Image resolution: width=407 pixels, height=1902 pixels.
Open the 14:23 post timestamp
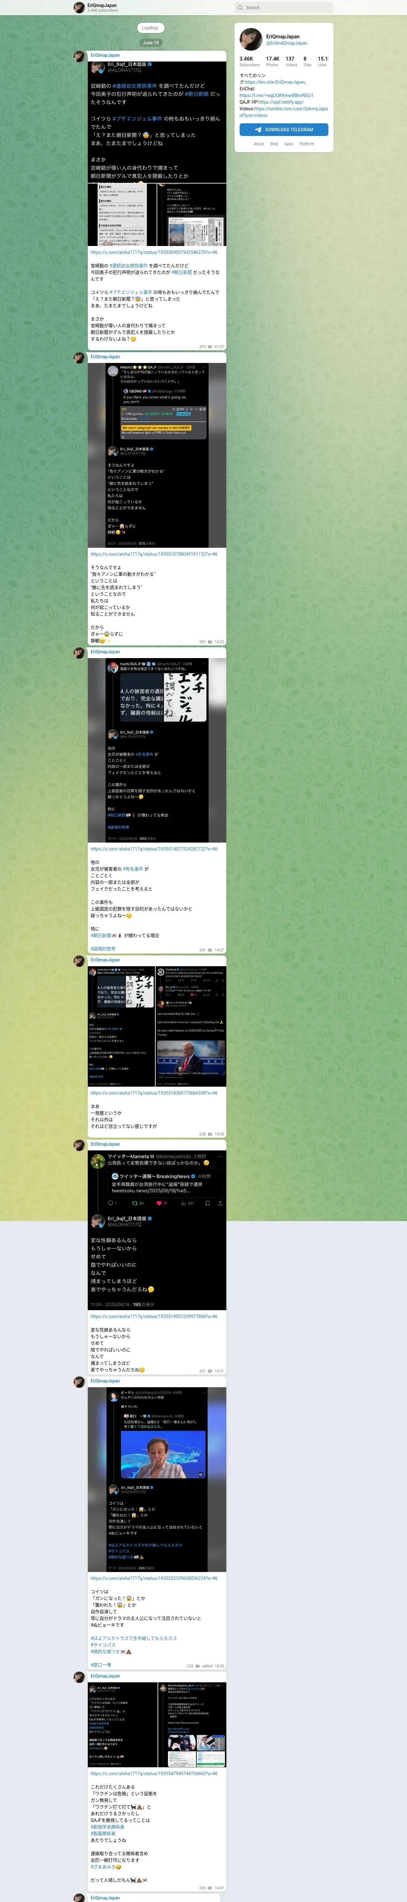click(219, 642)
